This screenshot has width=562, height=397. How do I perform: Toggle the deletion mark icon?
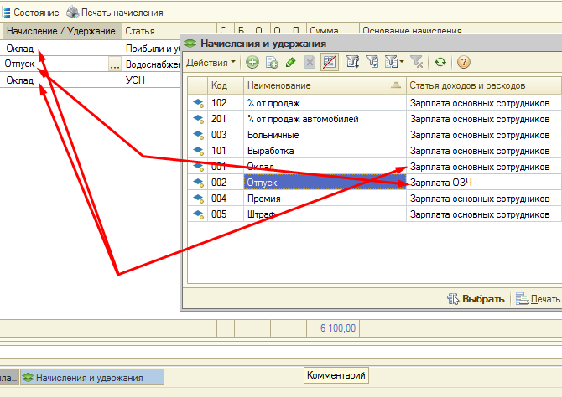[330, 63]
